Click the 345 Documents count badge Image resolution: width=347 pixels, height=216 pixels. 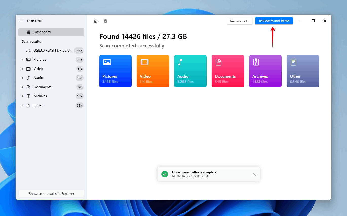(80, 87)
